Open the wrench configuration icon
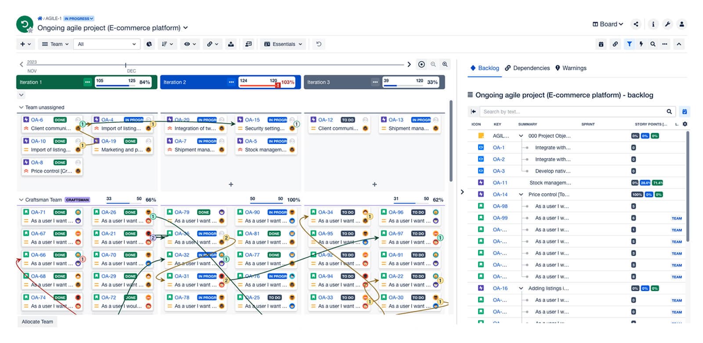The width and height of the screenshot is (703, 343). coord(667,24)
